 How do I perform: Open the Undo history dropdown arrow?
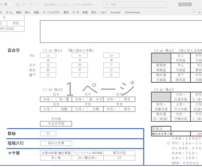click(x=26, y=5)
